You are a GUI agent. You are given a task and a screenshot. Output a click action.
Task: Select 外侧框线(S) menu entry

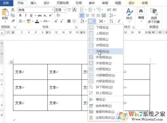106,63
